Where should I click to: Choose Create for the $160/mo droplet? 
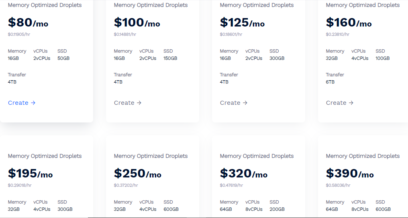(340, 103)
